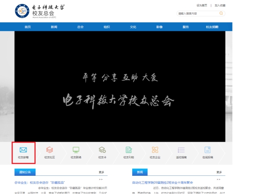Open the 返校指南 checklist icon

point(181,150)
